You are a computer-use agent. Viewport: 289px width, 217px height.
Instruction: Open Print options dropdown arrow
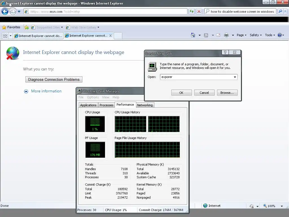[x=233, y=35]
